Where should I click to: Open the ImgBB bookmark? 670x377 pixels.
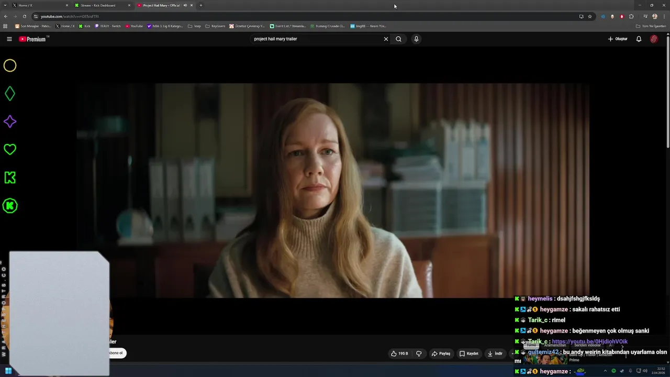pos(368,26)
